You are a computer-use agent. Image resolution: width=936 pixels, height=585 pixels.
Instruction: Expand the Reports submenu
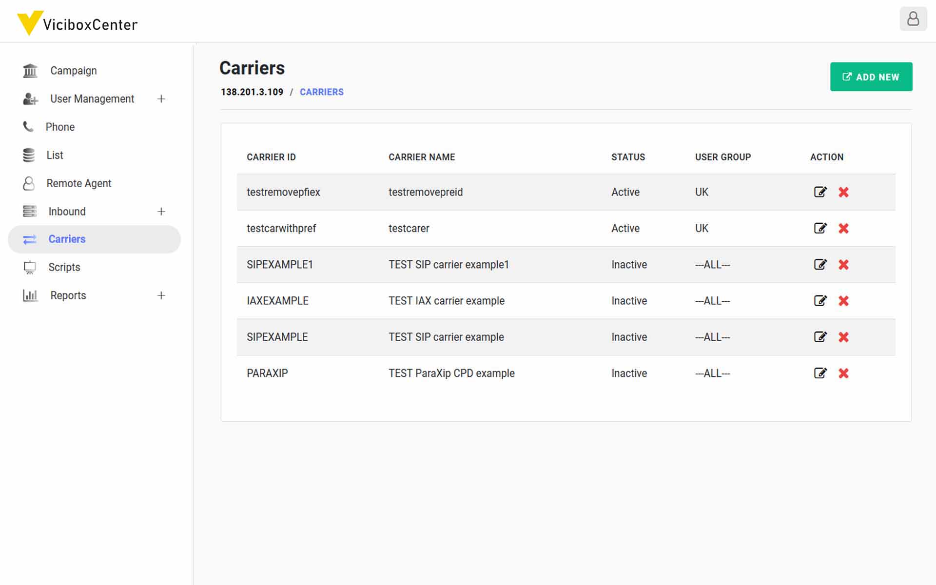pos(161,295)
